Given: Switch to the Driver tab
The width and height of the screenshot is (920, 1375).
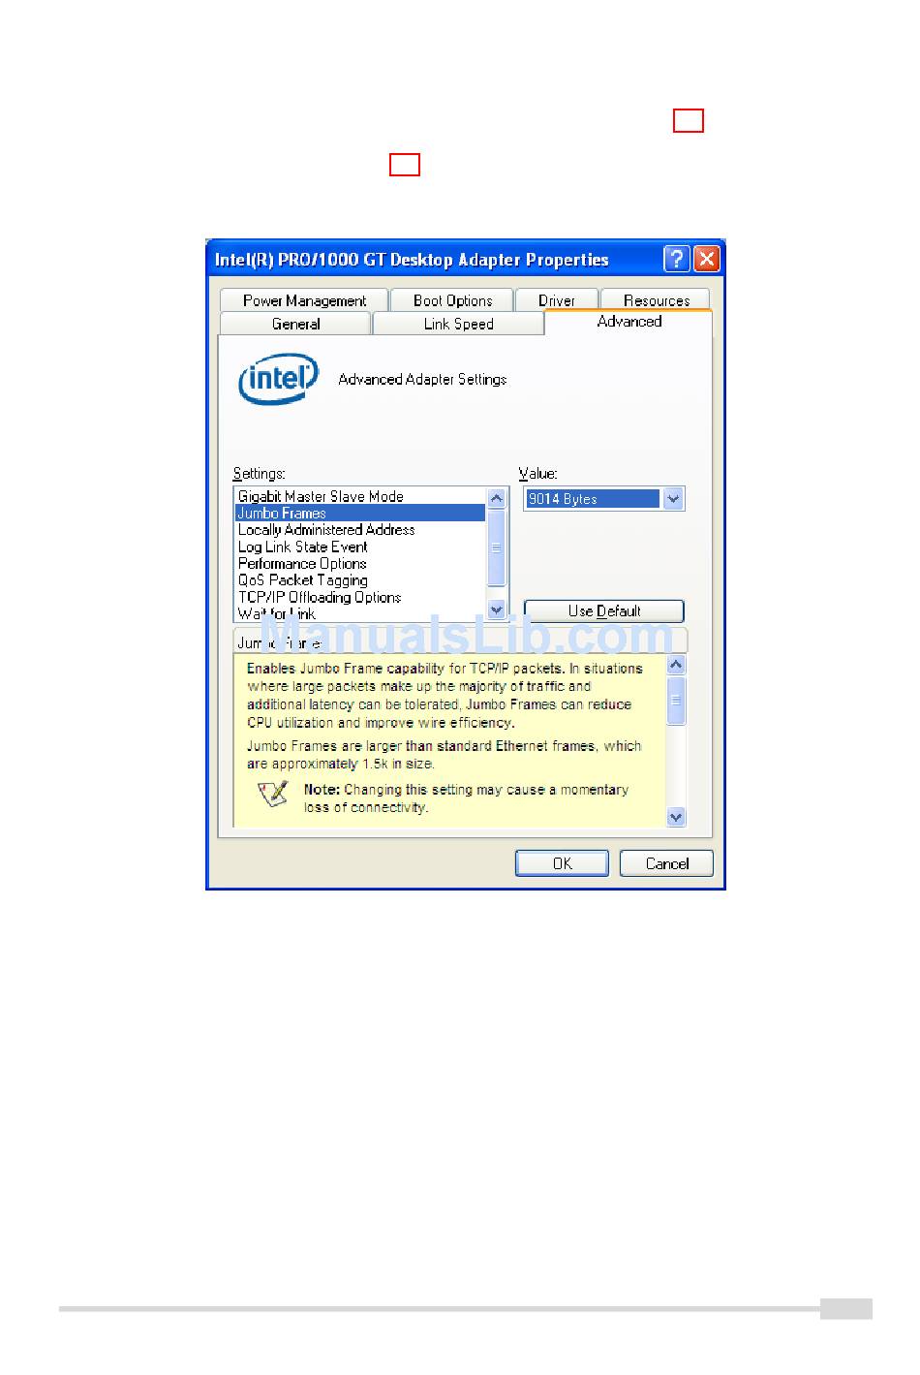Looking at the screenshot, I should point(557,300).
